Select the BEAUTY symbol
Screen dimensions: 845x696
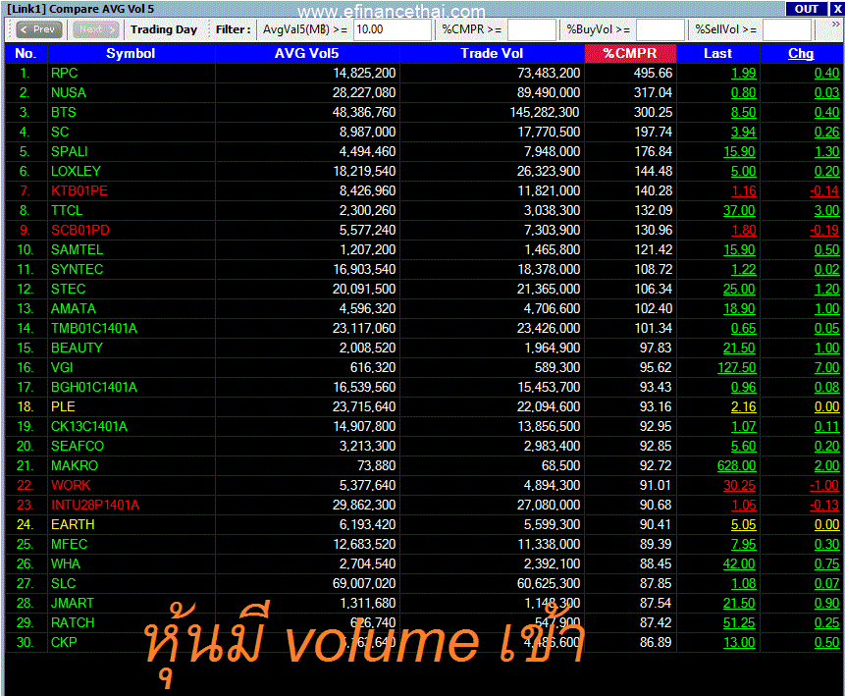pyautogui.click(x=78, y=348)
